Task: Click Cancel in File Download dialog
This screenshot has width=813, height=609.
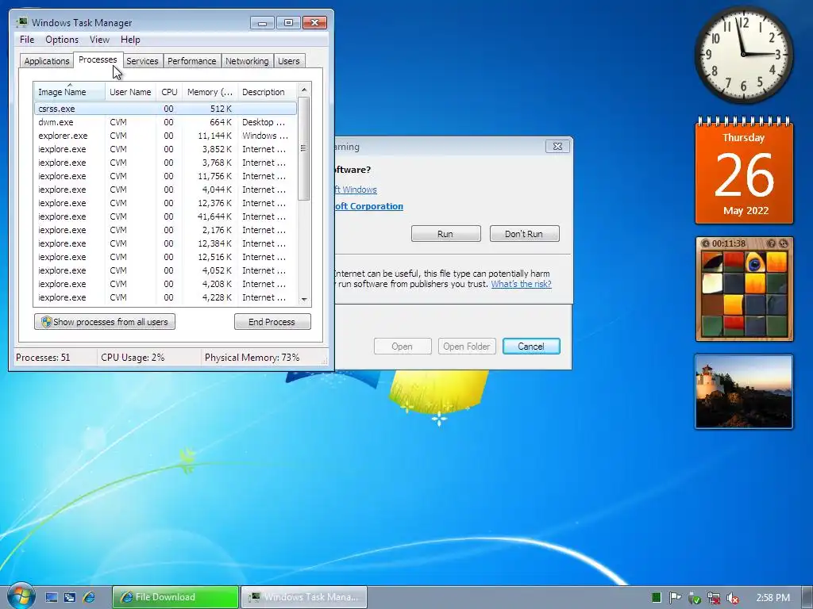Action: pyautogui.click(x=531, y=347)
